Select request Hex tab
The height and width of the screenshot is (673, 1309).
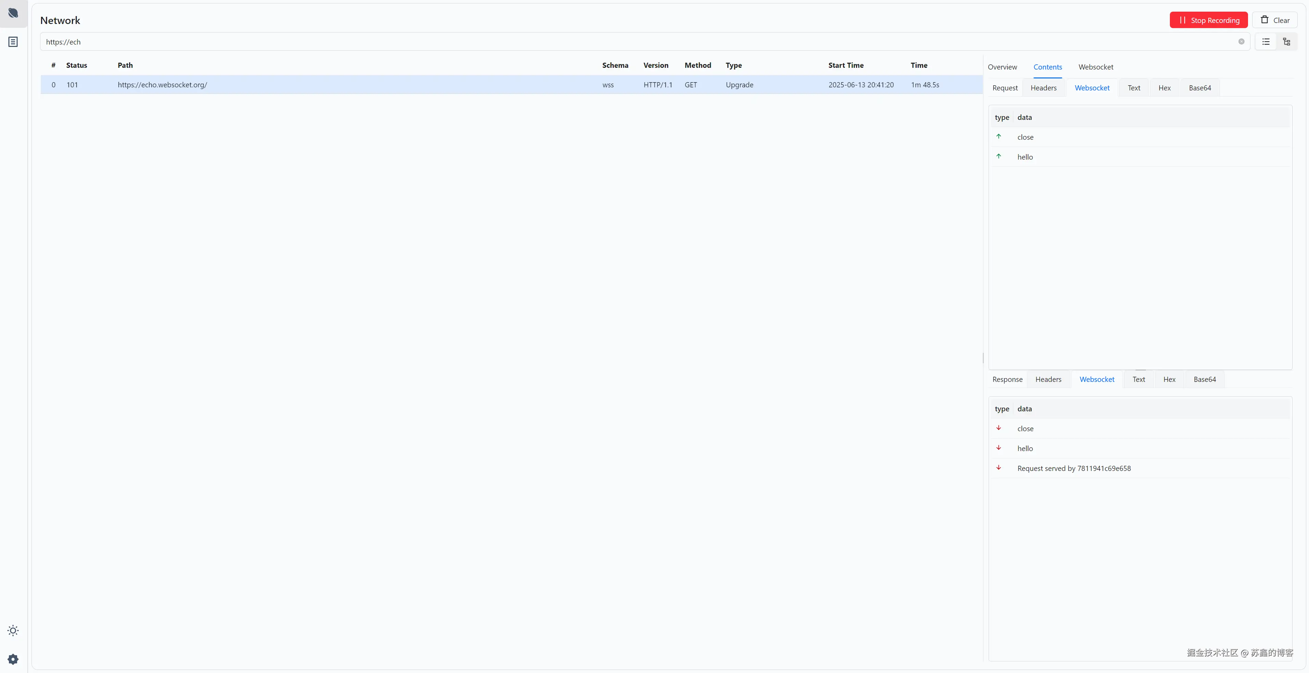tap(1164, 88)
